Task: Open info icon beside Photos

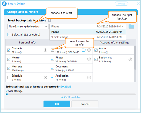Action: [89, 59]
